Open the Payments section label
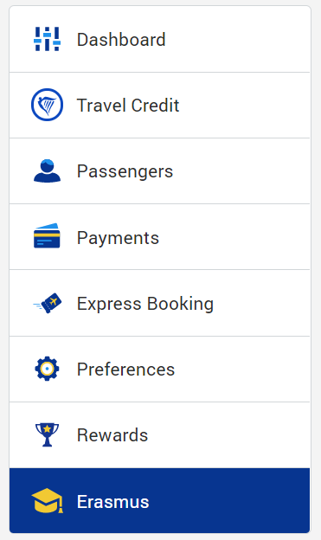The width and height of the screenshot is (321, 540). pos(118,238)
